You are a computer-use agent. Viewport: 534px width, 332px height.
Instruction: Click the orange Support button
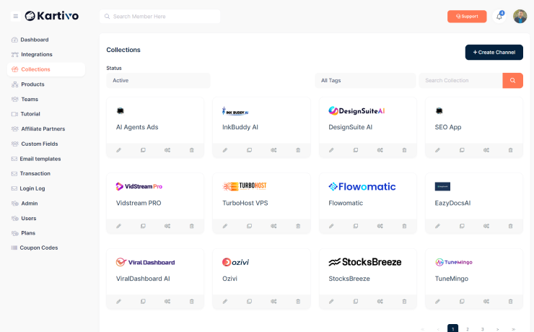point(467,17)
